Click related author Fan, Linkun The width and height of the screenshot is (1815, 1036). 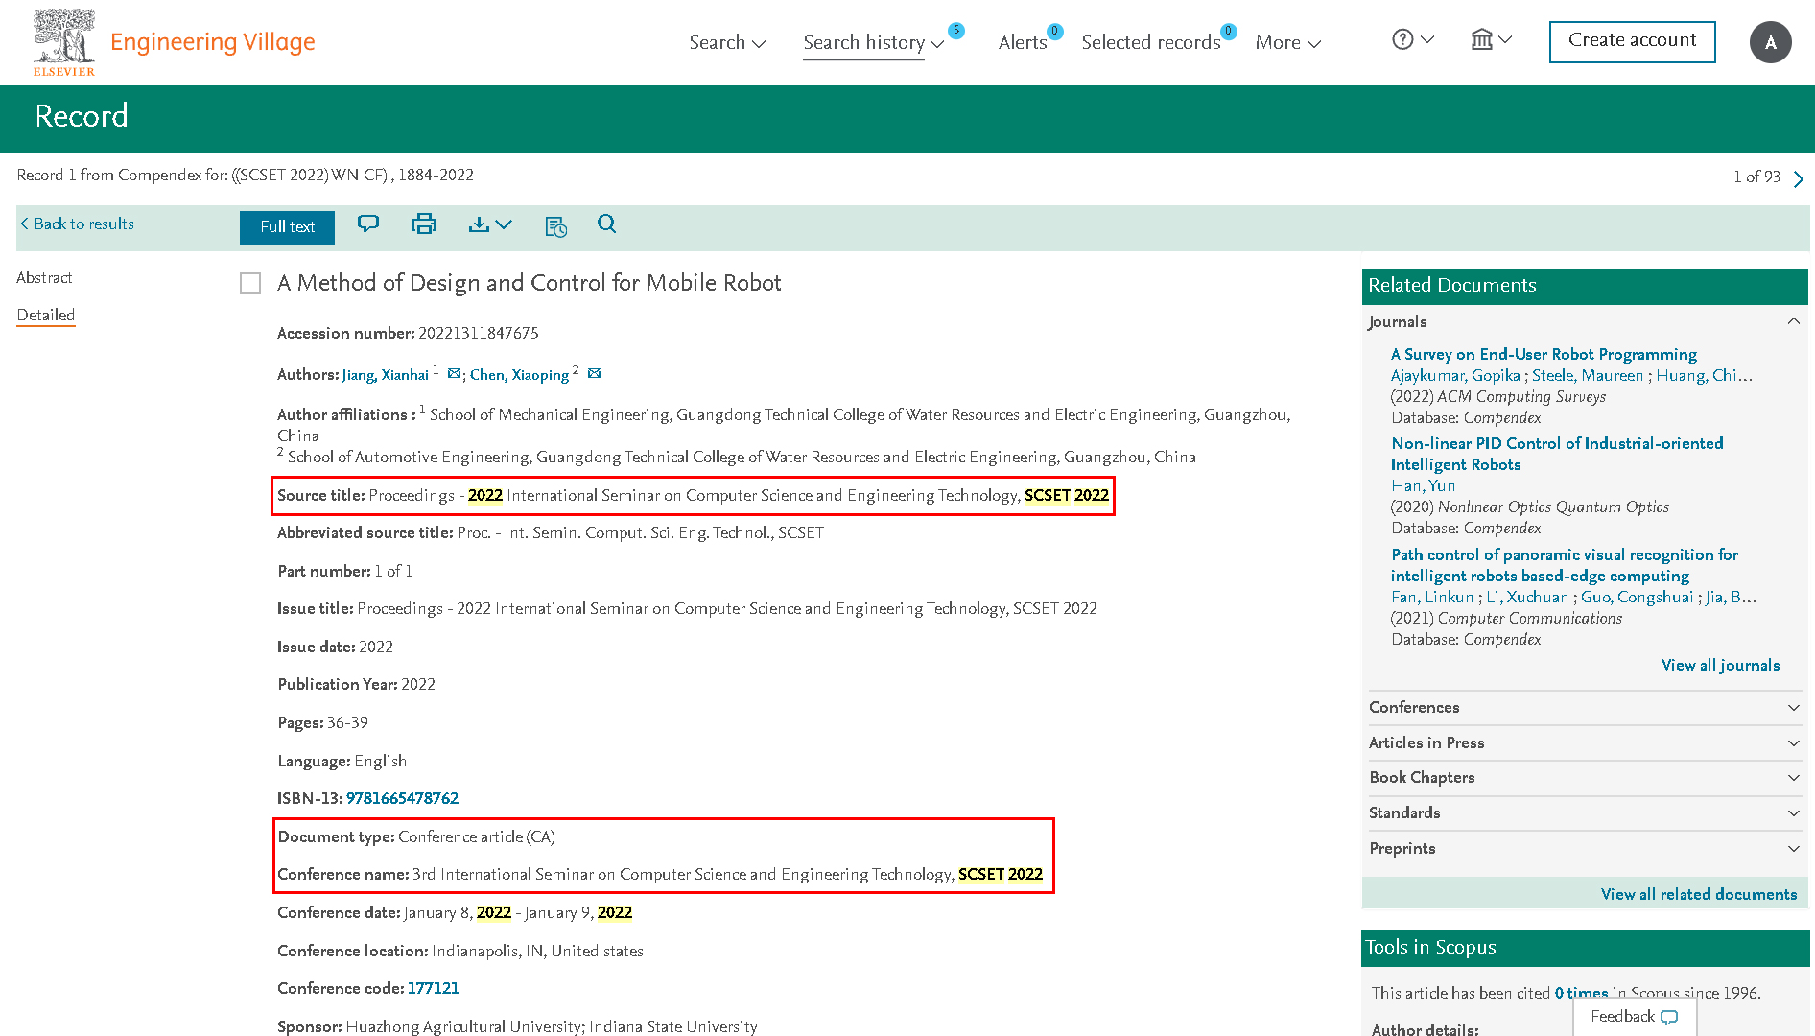pyautogui.click(x=1432, y=597)
